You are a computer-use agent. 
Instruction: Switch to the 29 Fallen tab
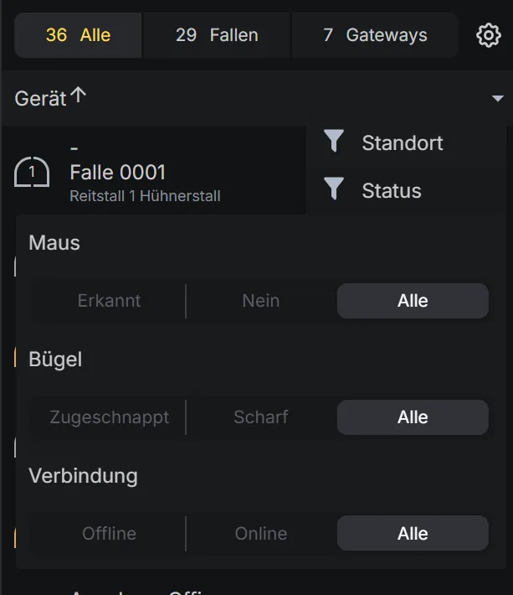point(217,35)
